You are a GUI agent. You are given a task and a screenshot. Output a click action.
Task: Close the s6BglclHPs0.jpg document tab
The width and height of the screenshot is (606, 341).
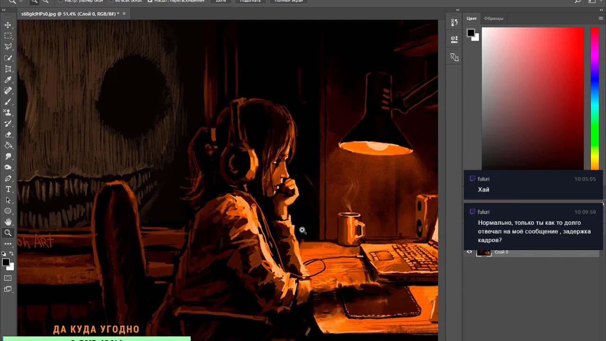124,14
